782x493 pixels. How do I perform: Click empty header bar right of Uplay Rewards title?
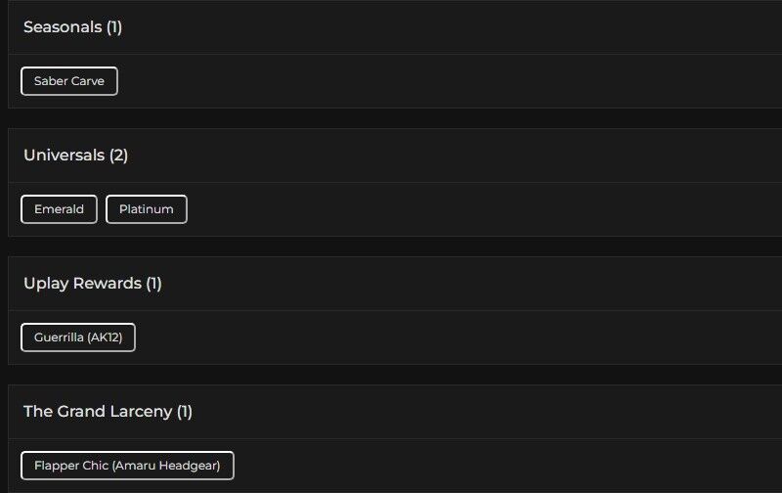(469, 284)
